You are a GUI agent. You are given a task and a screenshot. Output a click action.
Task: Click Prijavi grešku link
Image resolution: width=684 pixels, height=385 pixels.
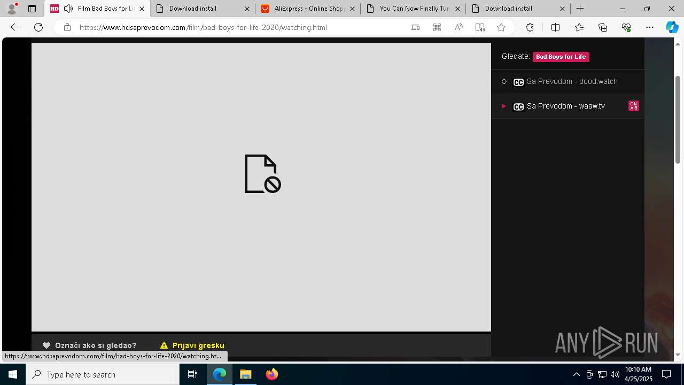click(192, 345)
